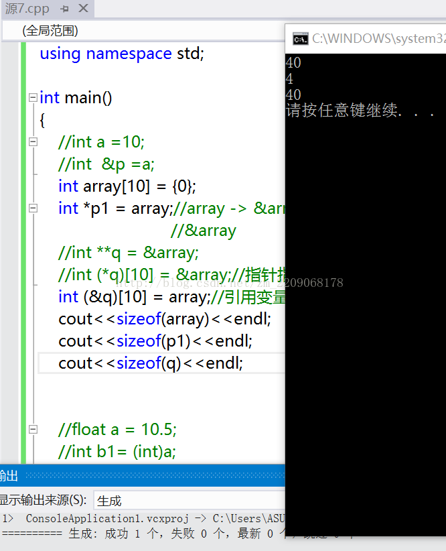Click the 生成: 成功 1 个 output line

pyautogui.click(x=143, y=534)
